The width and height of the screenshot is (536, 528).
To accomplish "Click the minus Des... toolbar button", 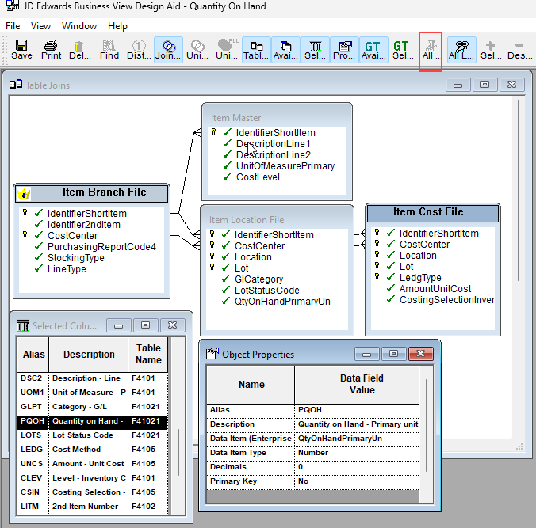I will click(519, 50).
